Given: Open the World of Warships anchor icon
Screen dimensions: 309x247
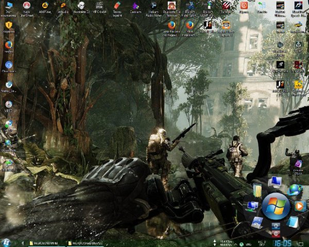Looking at the screenshot, I should tap(298, 47).
